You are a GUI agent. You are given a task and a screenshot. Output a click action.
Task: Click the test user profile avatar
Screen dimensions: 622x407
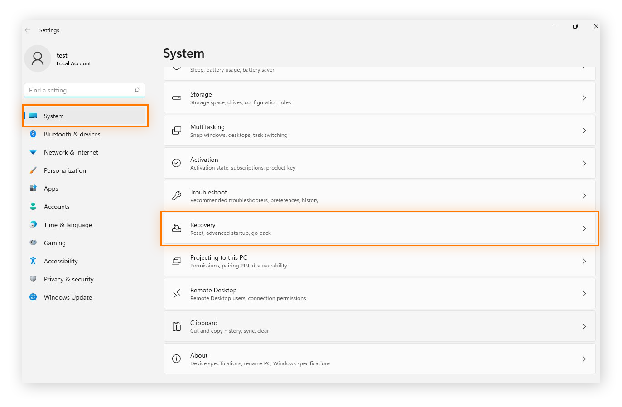[38, 59]
